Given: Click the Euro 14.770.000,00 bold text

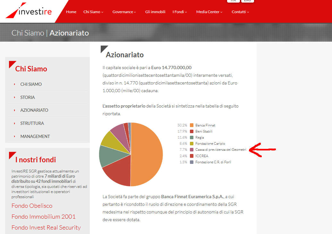Looking at the screenshot, I should point(171,68).
